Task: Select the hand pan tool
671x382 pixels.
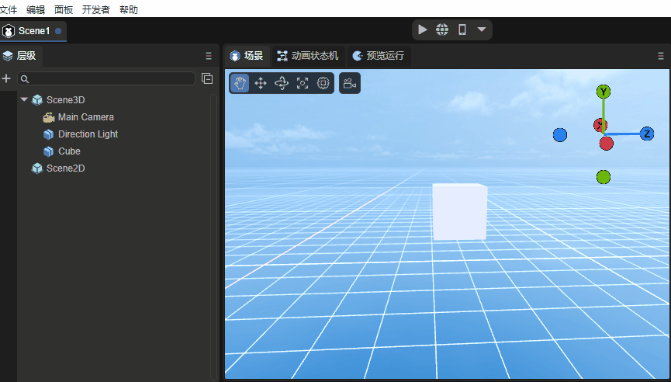Action: pyautogui.click(x=240, y=83)
